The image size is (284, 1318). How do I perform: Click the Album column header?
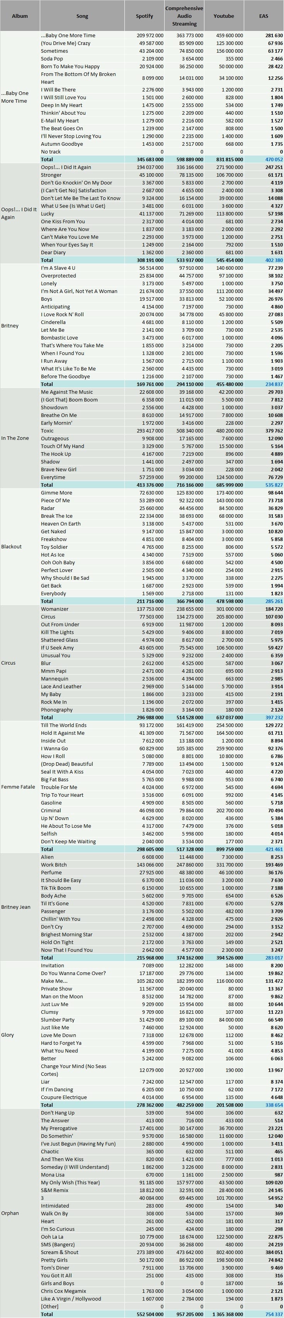[20, 16]
